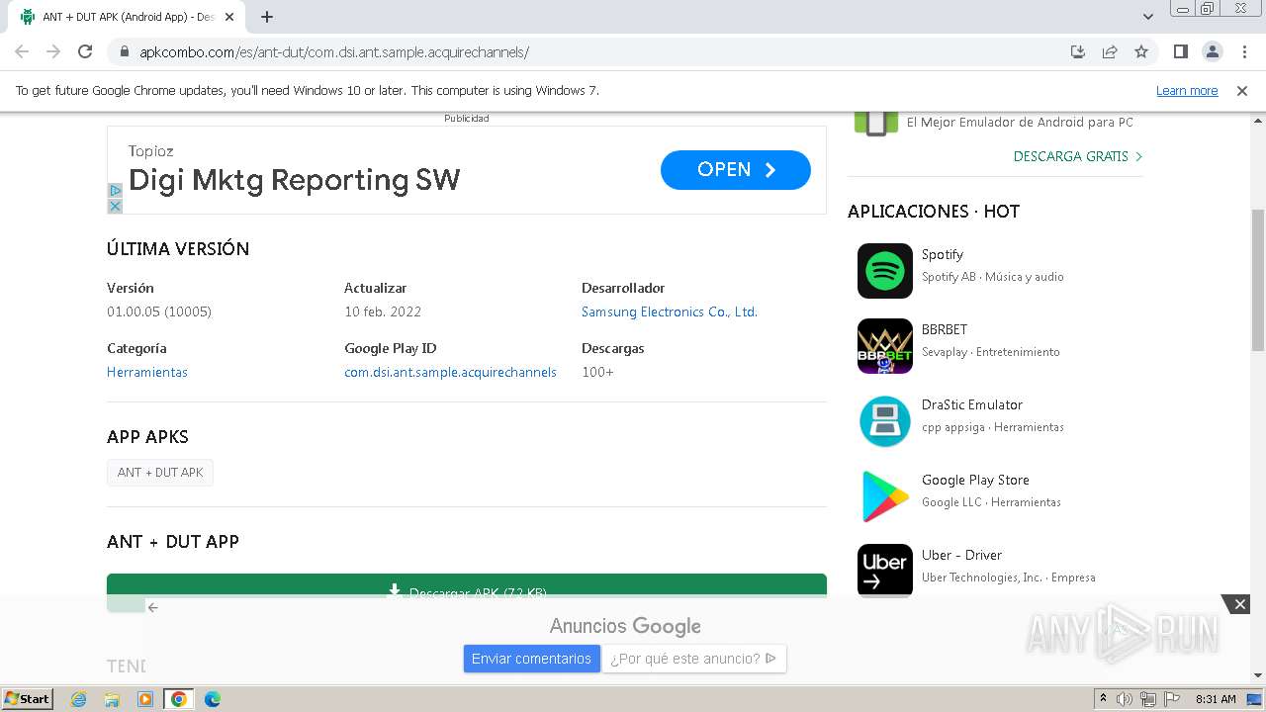This screenshot has height=712, width=1266.
Task: Close the Topioz ad
Action: click(x=115, y=206)
